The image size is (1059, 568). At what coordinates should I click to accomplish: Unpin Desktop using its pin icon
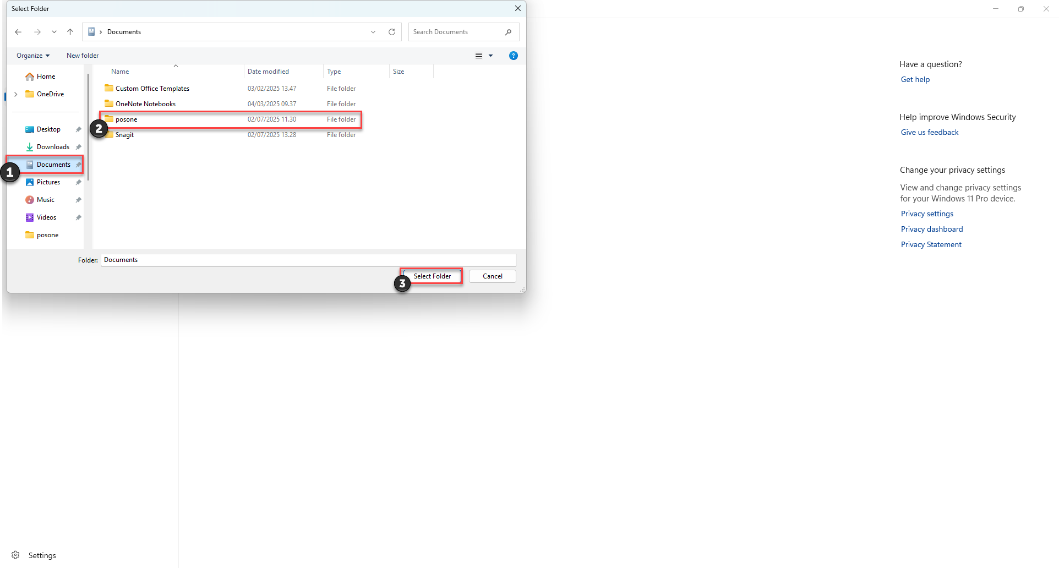coord(78,129)
